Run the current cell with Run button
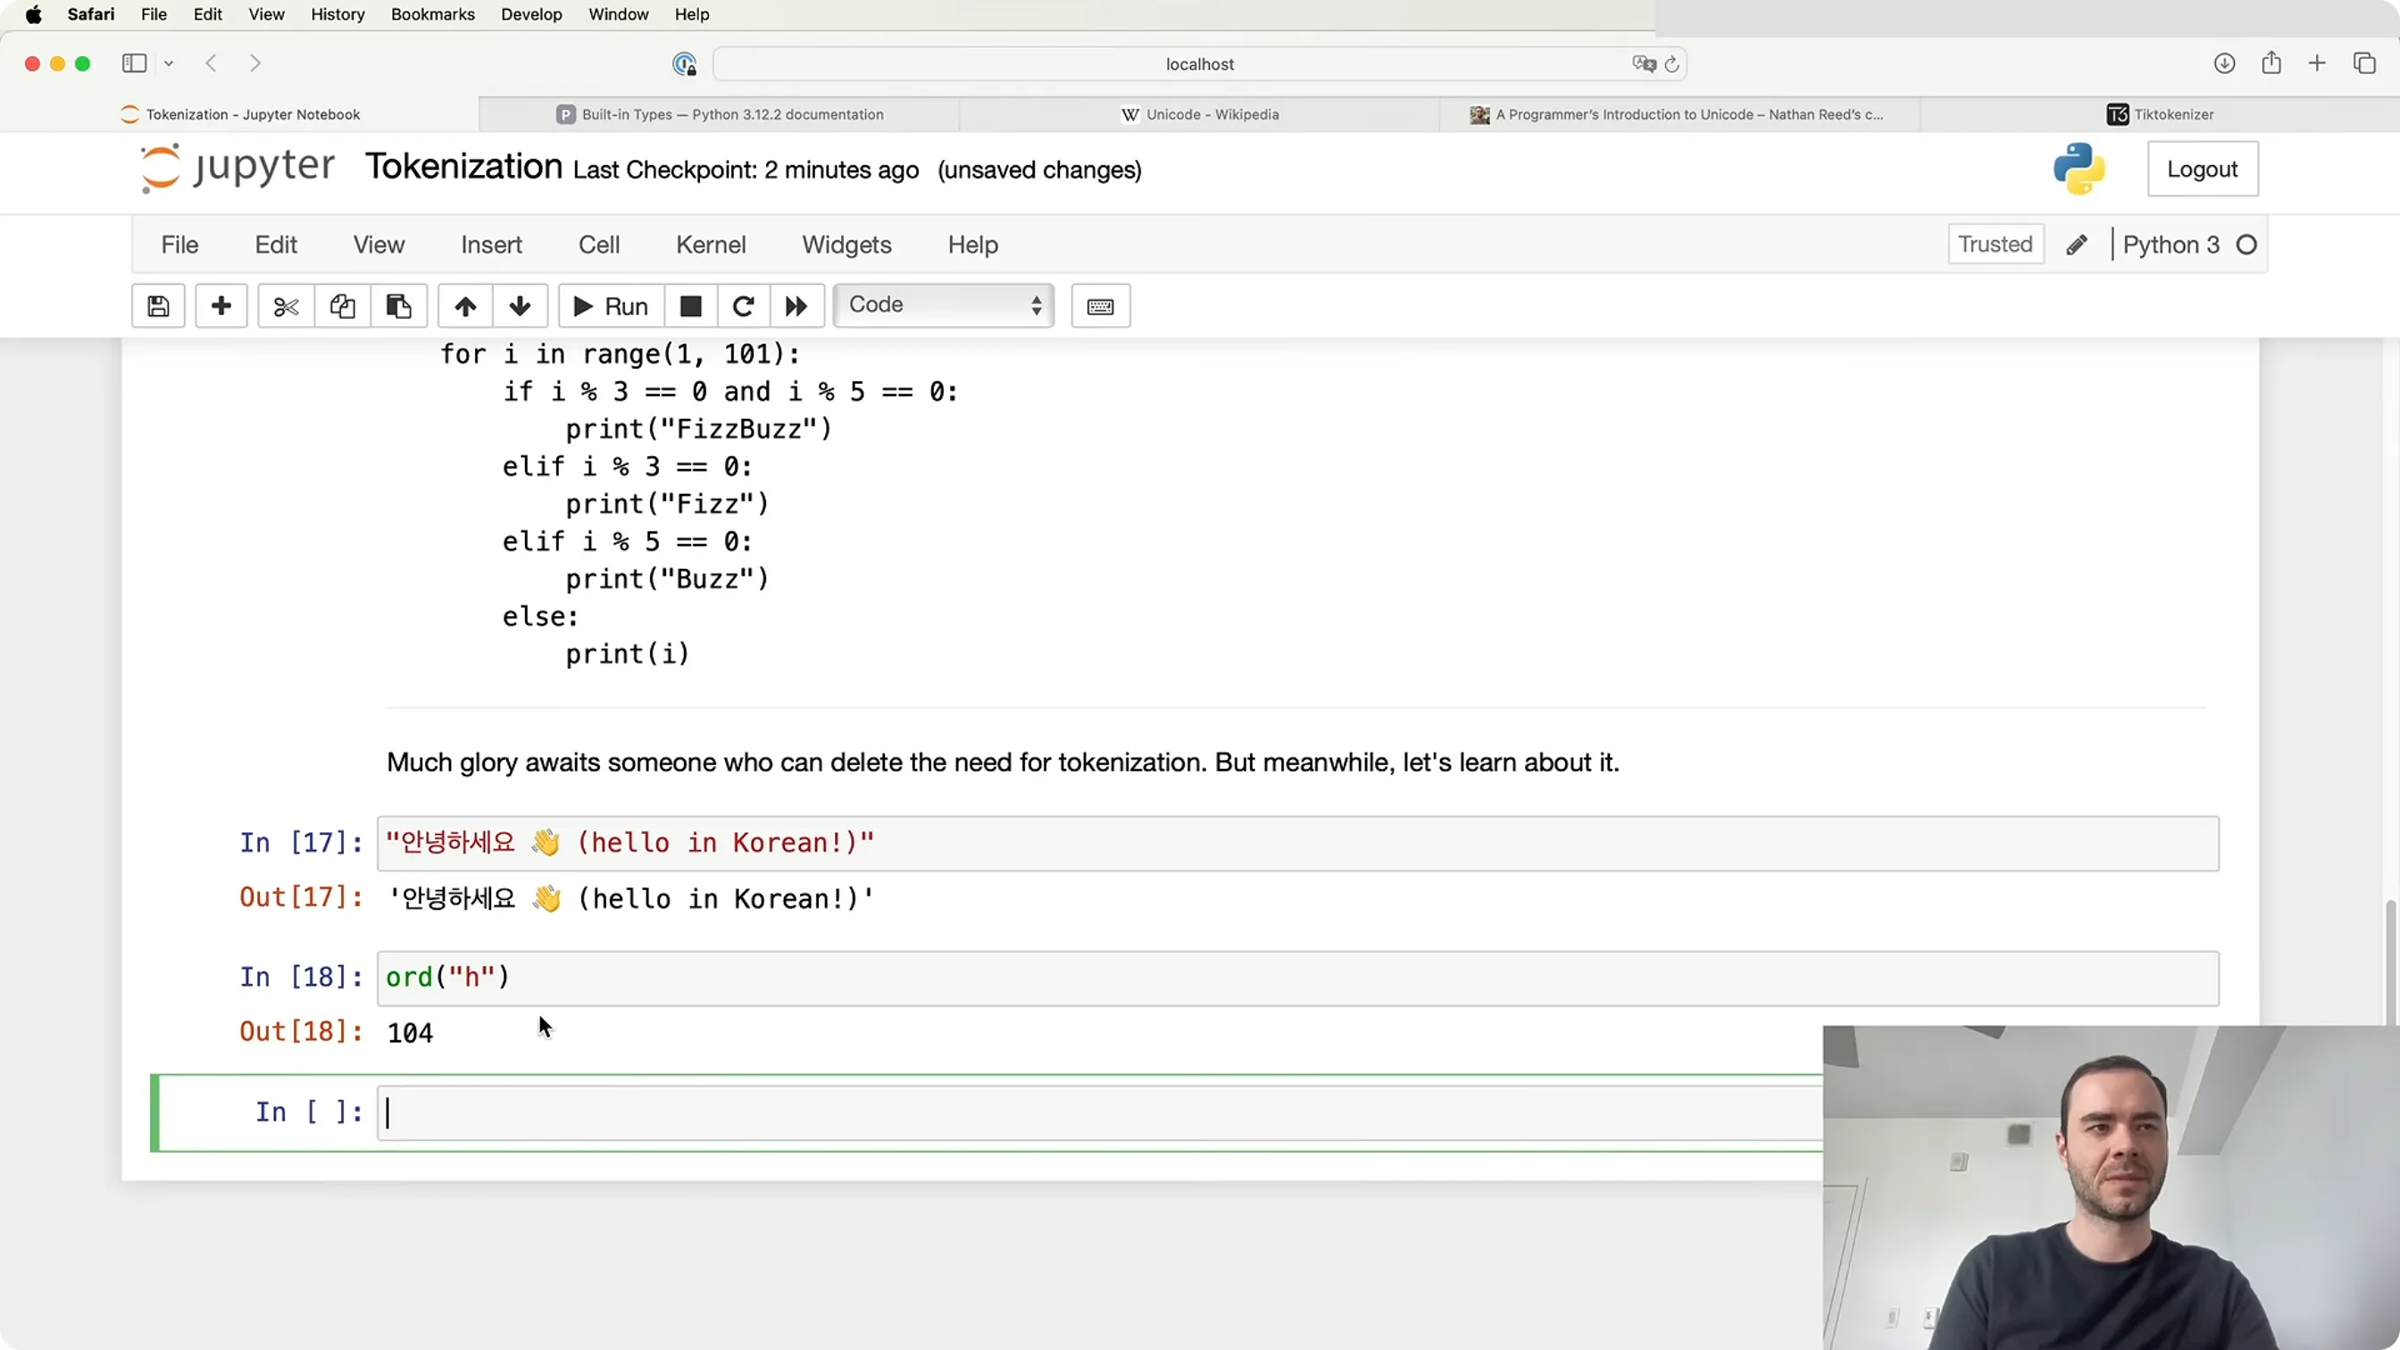Viewport: 2400px width, 1350px height. [x=612, y=305]
